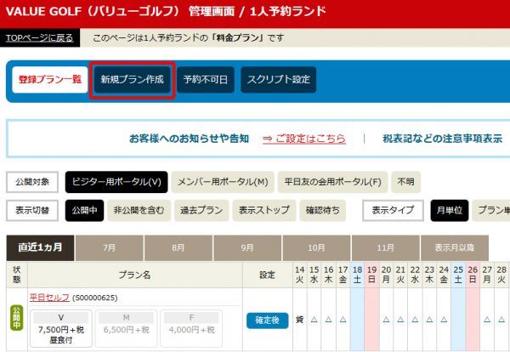Select 平日友の会用ポータル(F) filter
510x352 pixels.
pyautogui.click(x=332, y=182)
